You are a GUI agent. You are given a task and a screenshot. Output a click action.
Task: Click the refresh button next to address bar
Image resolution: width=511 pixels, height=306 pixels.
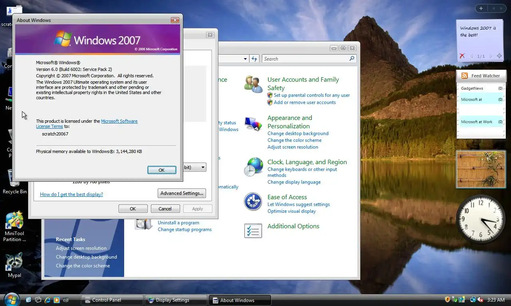pos(254,59)
